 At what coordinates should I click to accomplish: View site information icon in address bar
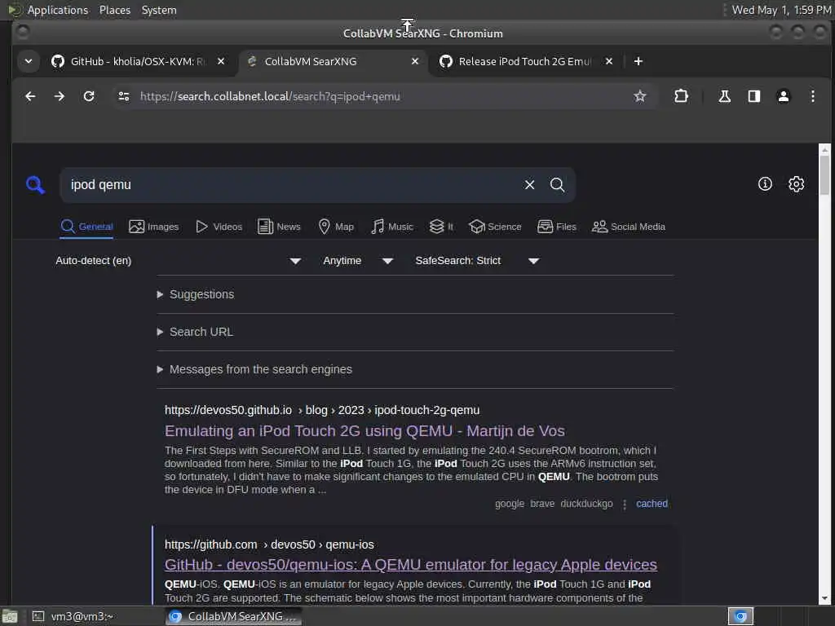[124, 96]
